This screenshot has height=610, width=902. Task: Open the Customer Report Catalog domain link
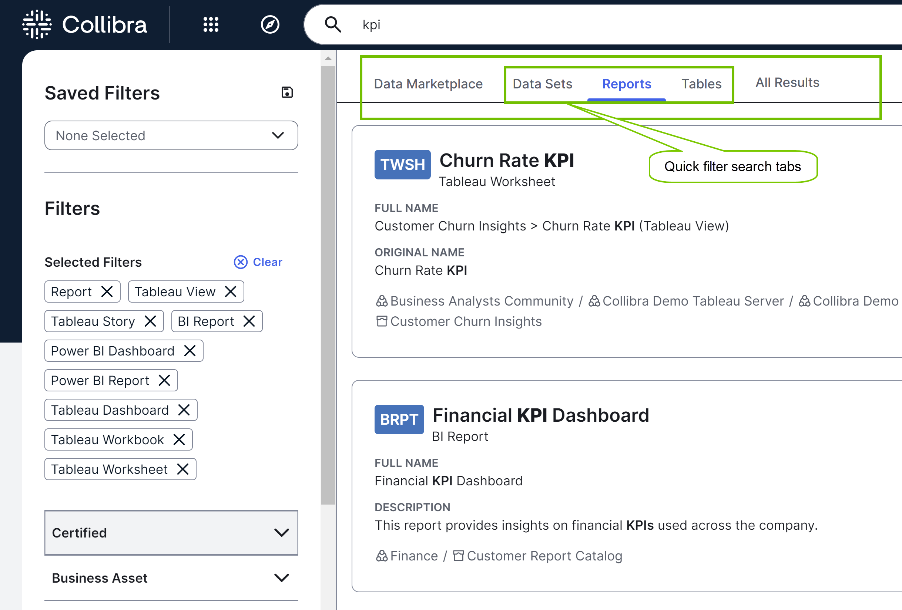coord(544,556)
